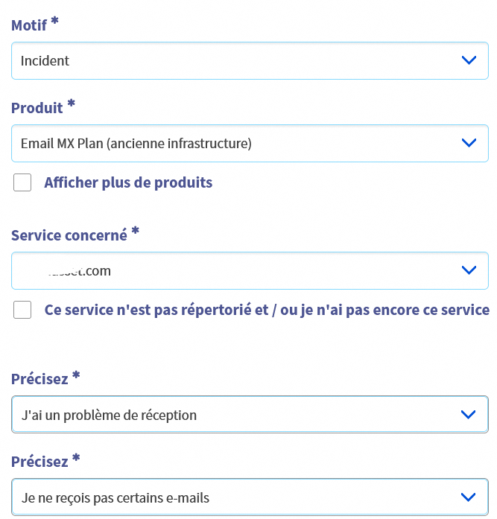Screen dimensions: 497x519
Task: Click the chevron beside "Je ne reçois pas certains e-mails"
Action: click(469, 497)
